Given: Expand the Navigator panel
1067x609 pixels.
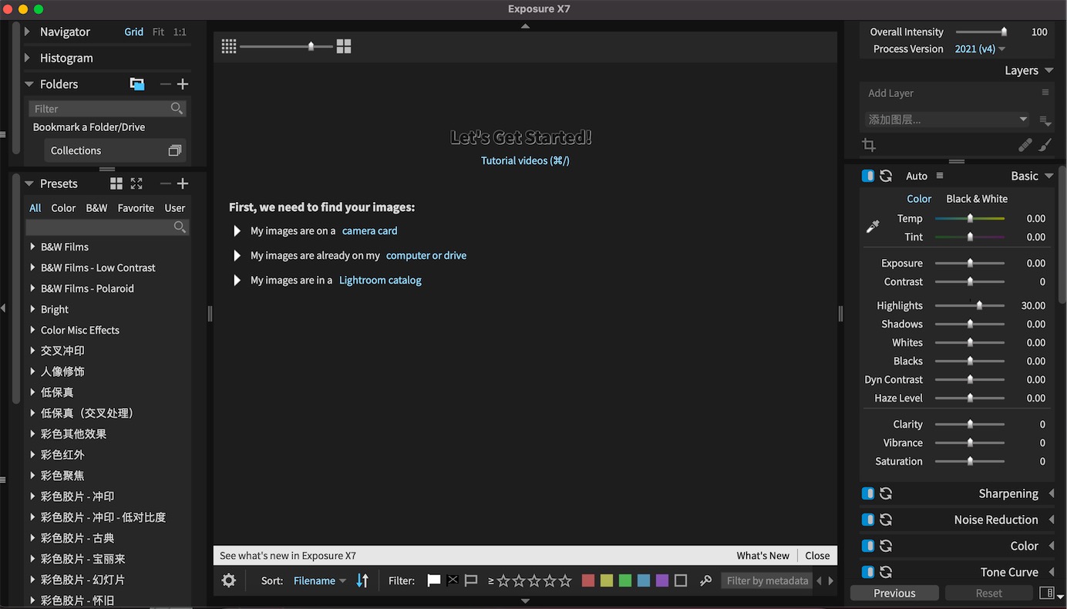Looking at the screenshot, I should point(28,32).
